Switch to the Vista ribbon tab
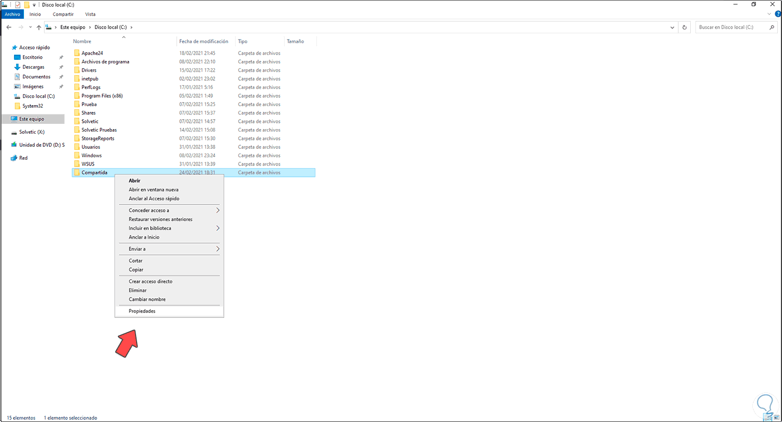This screenshot has width=782, height=422. tap(90, 14)
